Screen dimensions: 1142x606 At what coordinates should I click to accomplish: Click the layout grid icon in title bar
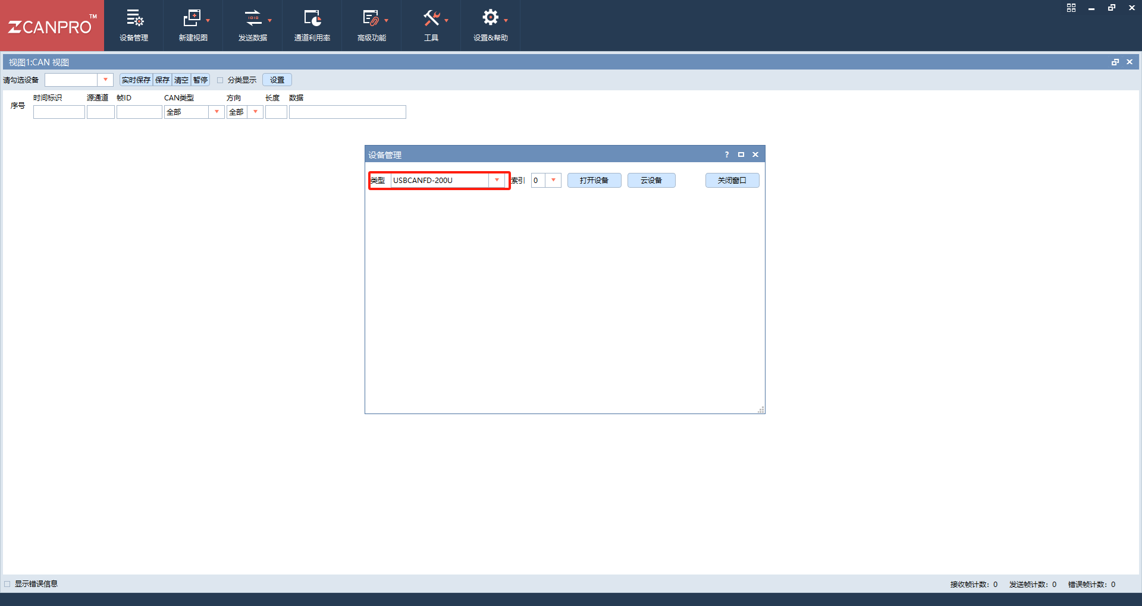pos(1071,8)
